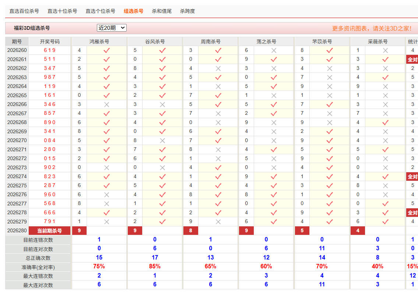
Task: Click the 采薇 checkmark in row 2026279
Action: coord(385,222)
